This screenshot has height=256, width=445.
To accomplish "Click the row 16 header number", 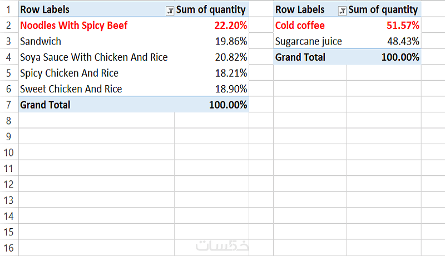I will click(x=8, y=247).
